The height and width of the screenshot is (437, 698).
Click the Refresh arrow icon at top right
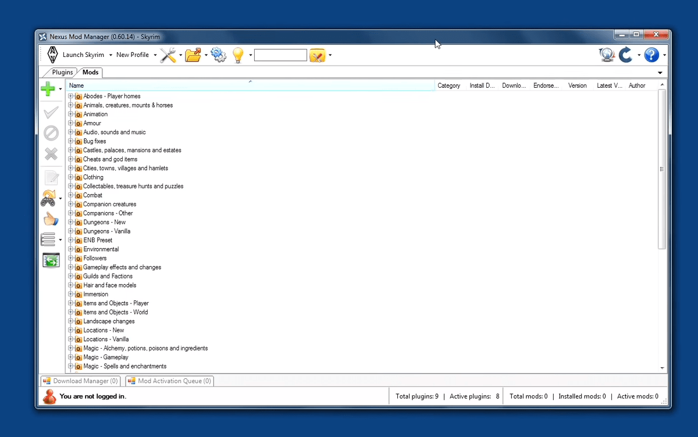pyautogui.click(x=626, y=55)
